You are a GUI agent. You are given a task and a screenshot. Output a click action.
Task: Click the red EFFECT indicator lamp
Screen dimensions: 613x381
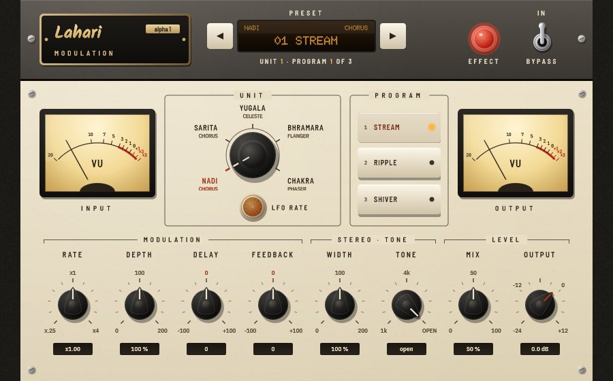(x=484, y=39)
